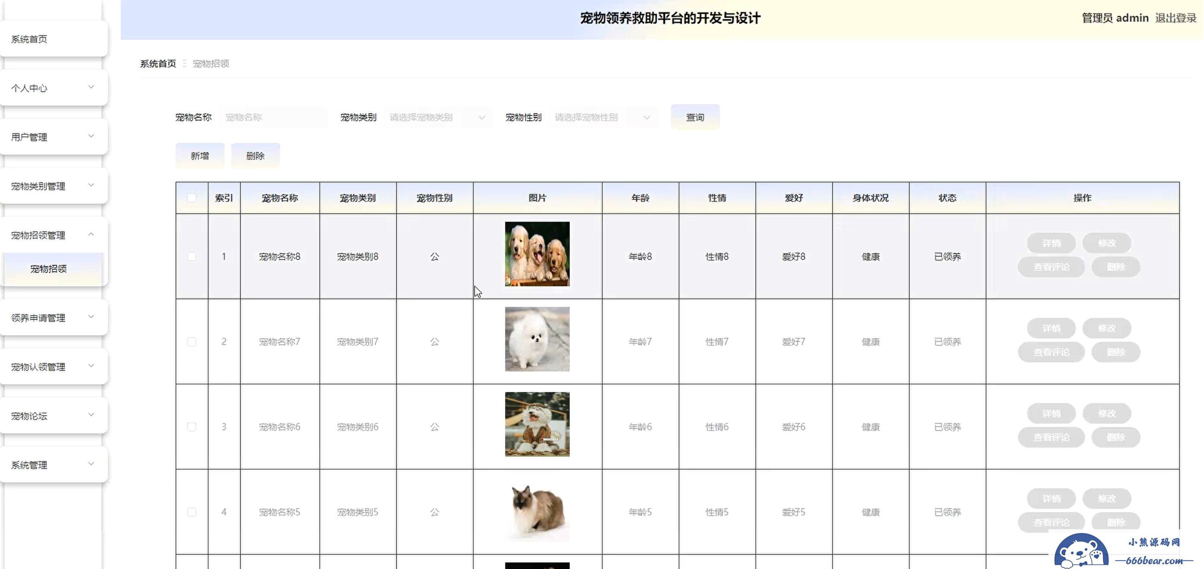
Task: Check the checkbox for row 宠物名称8
Action: (x=191, y=257)
